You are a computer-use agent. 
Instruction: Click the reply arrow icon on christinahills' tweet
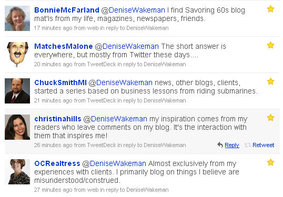pos(220,145)
